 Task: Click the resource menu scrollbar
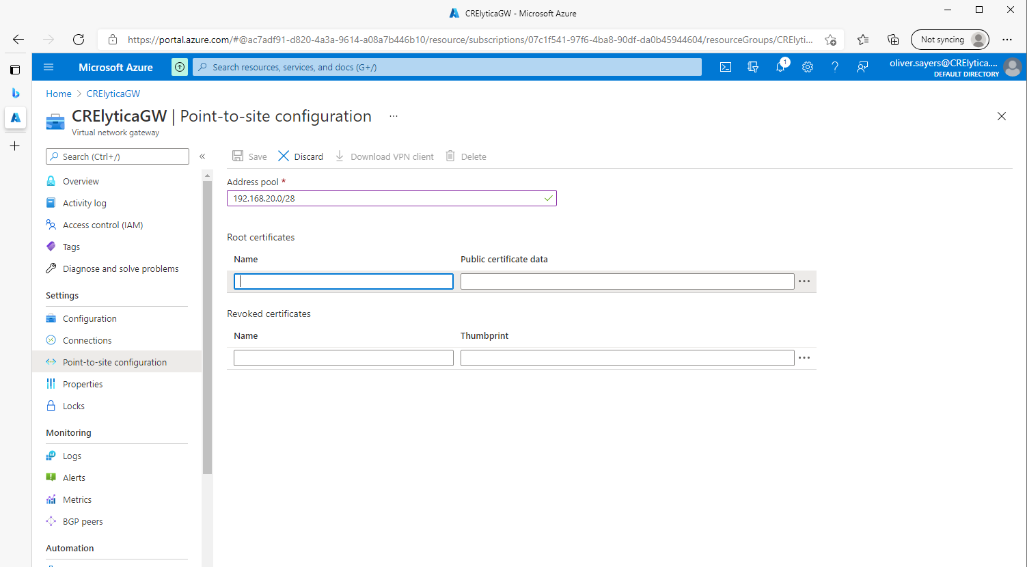click(x=208, y=328)
